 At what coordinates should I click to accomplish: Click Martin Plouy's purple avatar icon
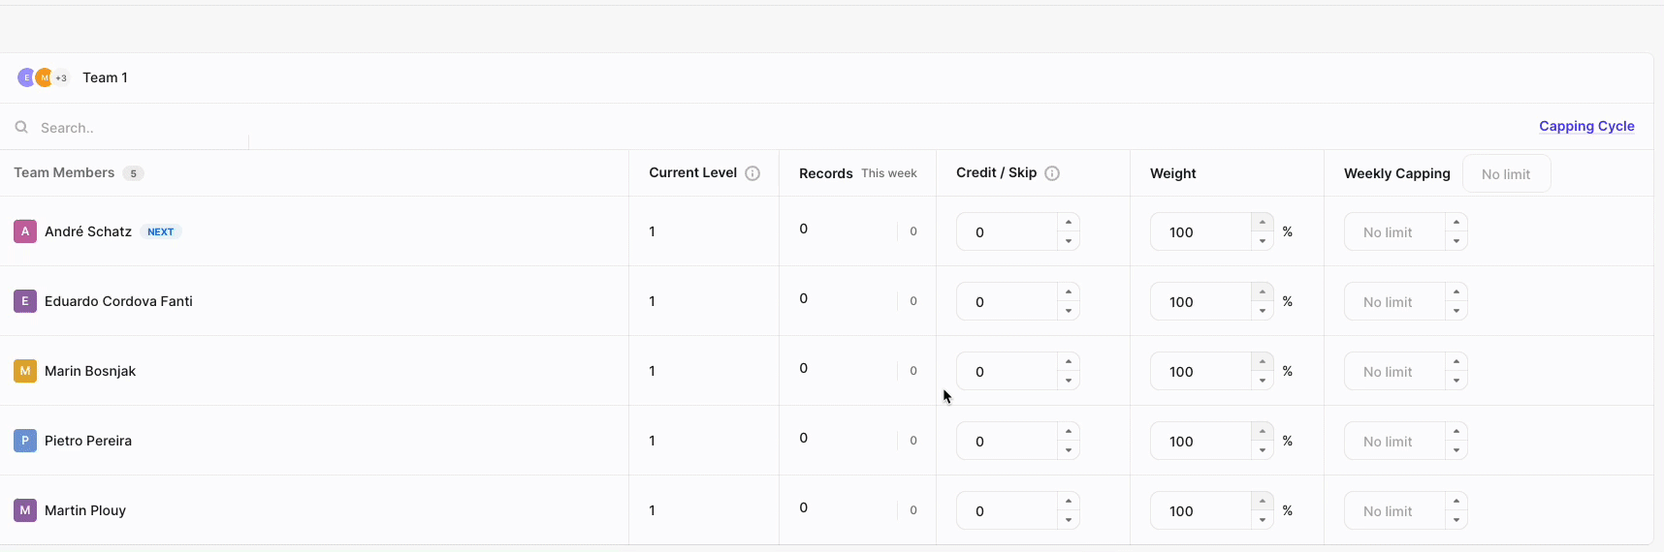click(x=25, y=510)
